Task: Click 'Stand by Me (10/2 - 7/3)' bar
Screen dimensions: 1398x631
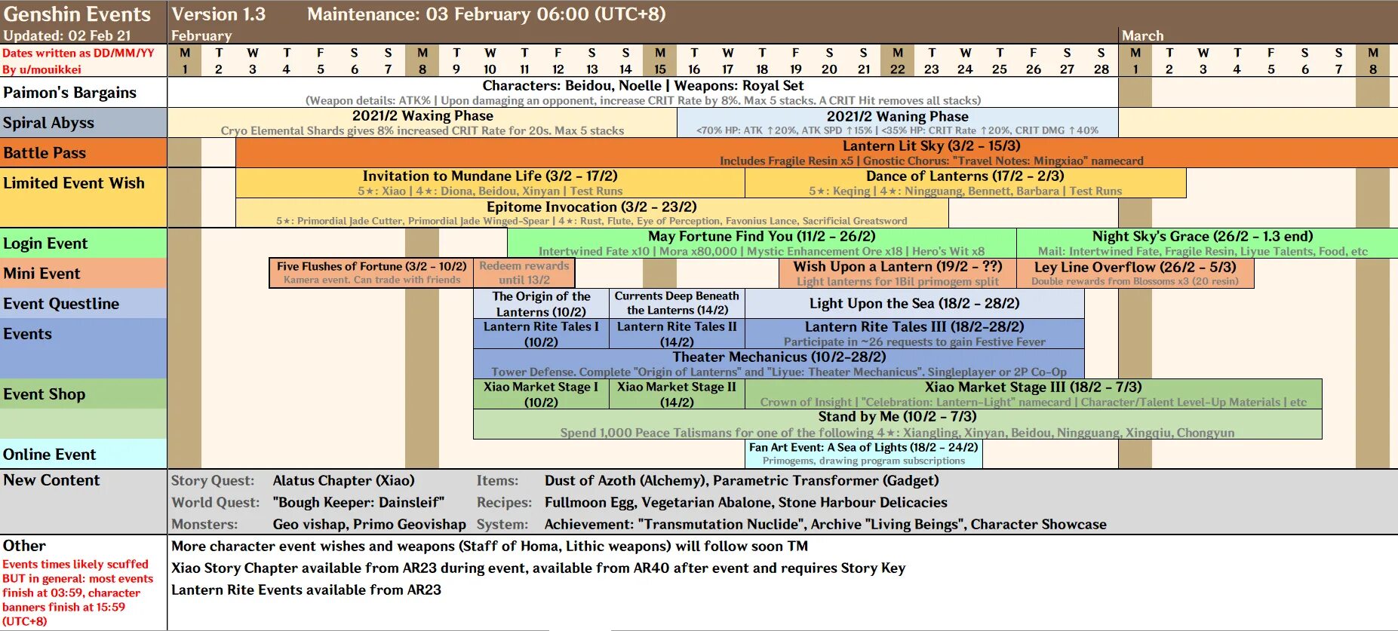Action: pyautogui.click(x=898, y=424)
